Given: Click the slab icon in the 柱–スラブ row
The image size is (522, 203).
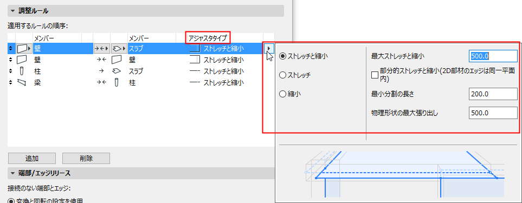Looking at the screenshot, I should click(x=117, y=71).
